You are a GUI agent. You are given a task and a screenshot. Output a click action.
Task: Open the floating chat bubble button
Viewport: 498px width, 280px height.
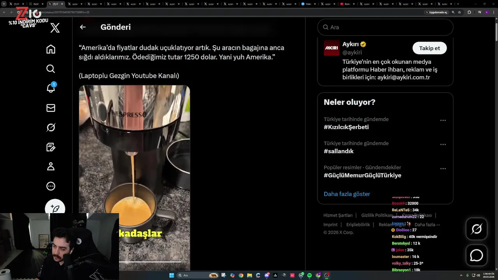pyautogui.click(x=477, y=255)
